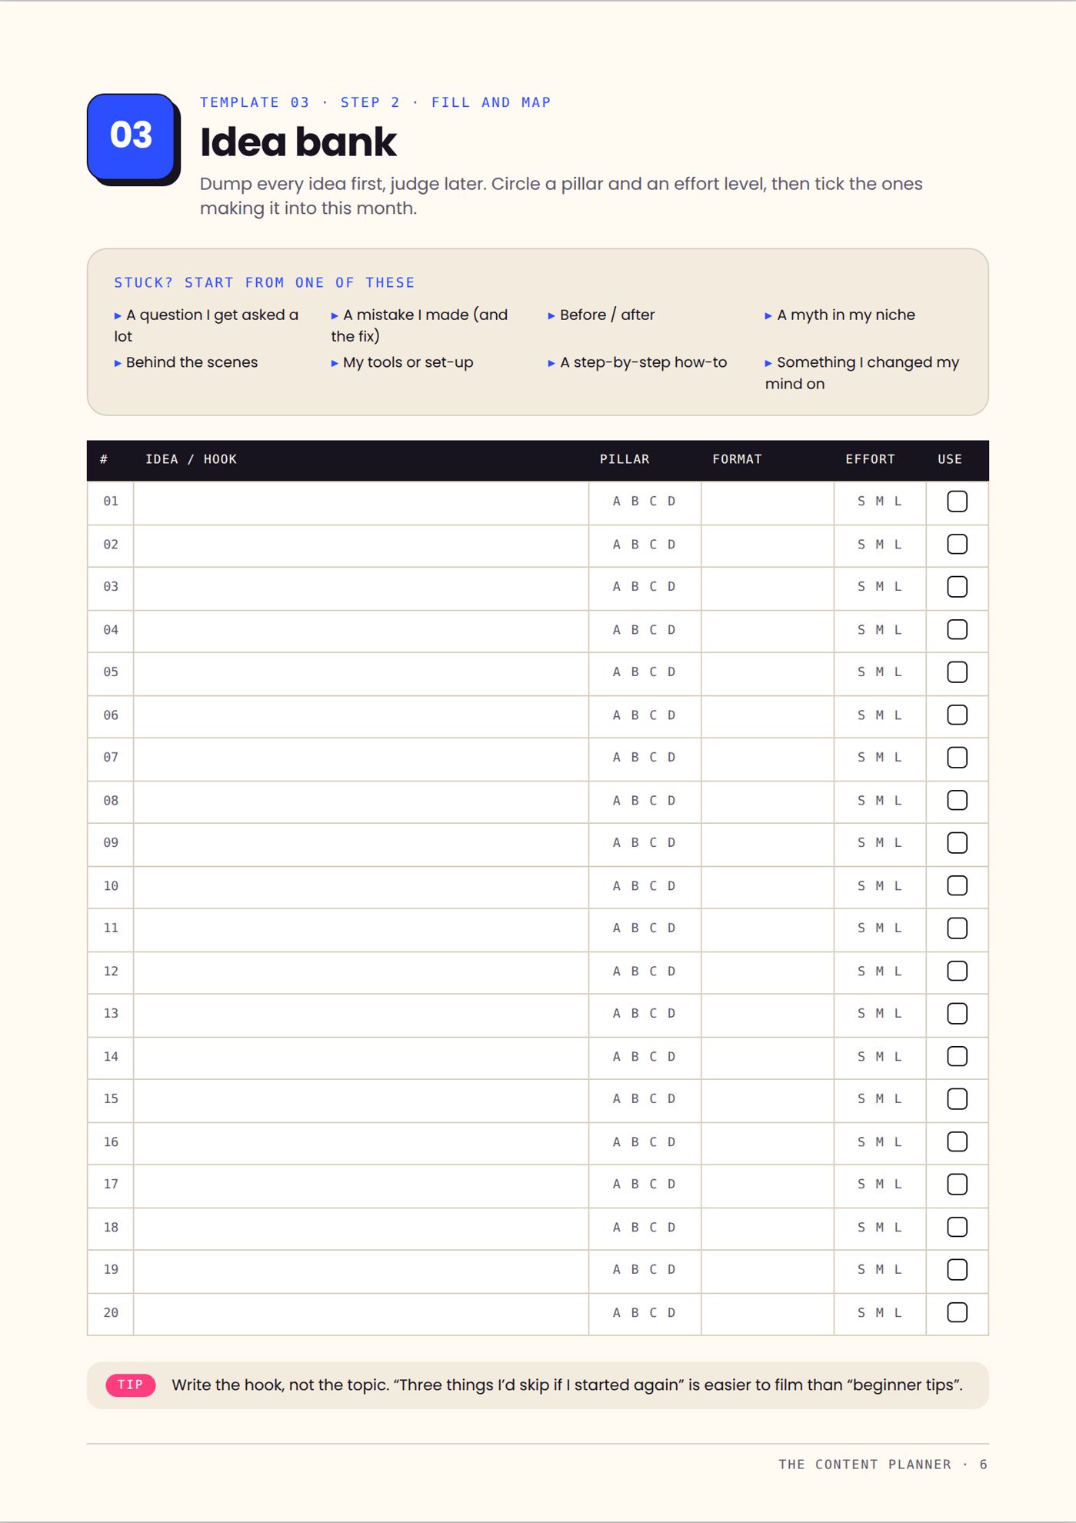Click the EFFORT column header
The height and width of the screenshot is (1523, 1076).
pos(870,459)
